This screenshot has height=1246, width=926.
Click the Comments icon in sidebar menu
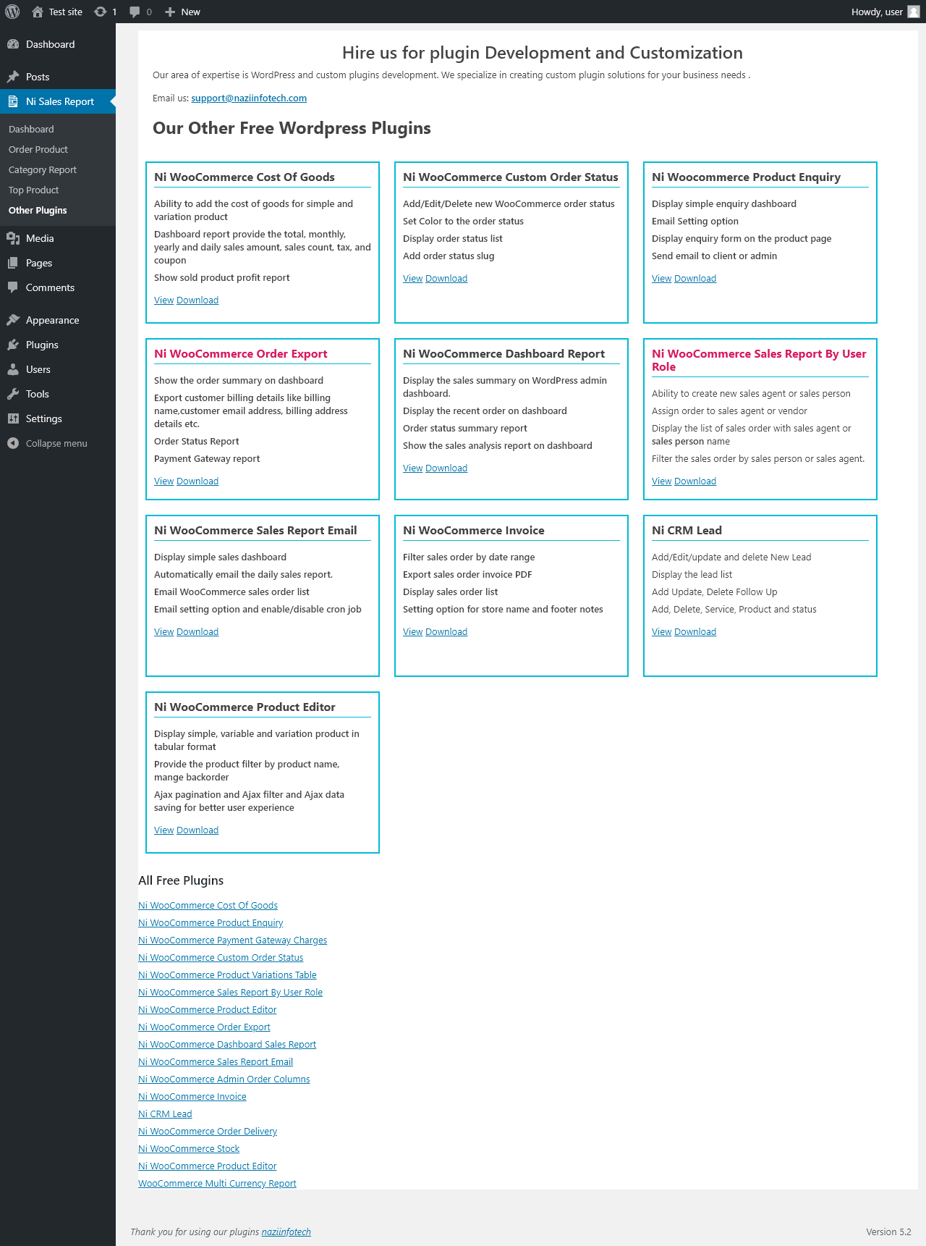(x=13, y=287)
